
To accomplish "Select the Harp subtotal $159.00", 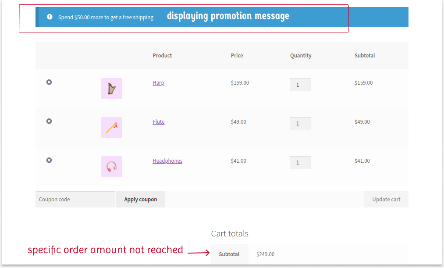I will tap(364, 83).
